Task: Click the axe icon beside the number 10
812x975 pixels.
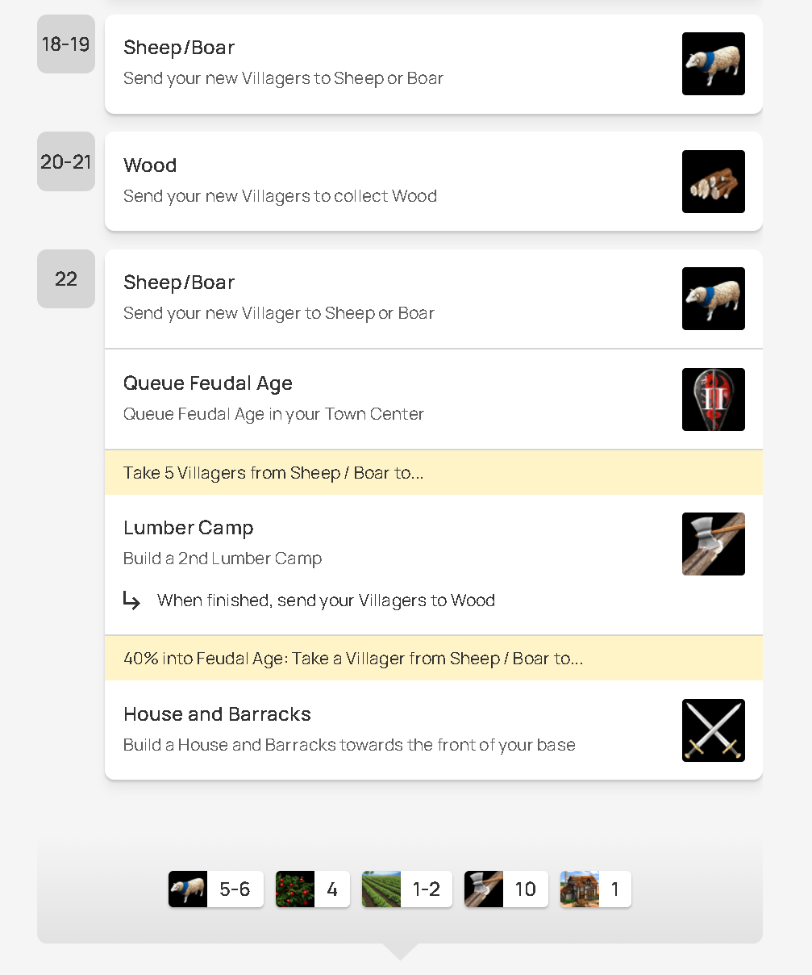Action: pos(484,889)
